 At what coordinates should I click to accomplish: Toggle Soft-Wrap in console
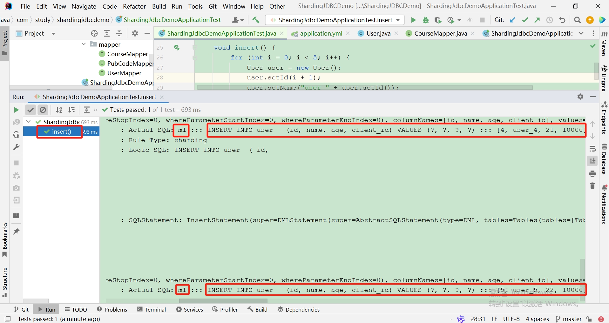coord(592,149)
